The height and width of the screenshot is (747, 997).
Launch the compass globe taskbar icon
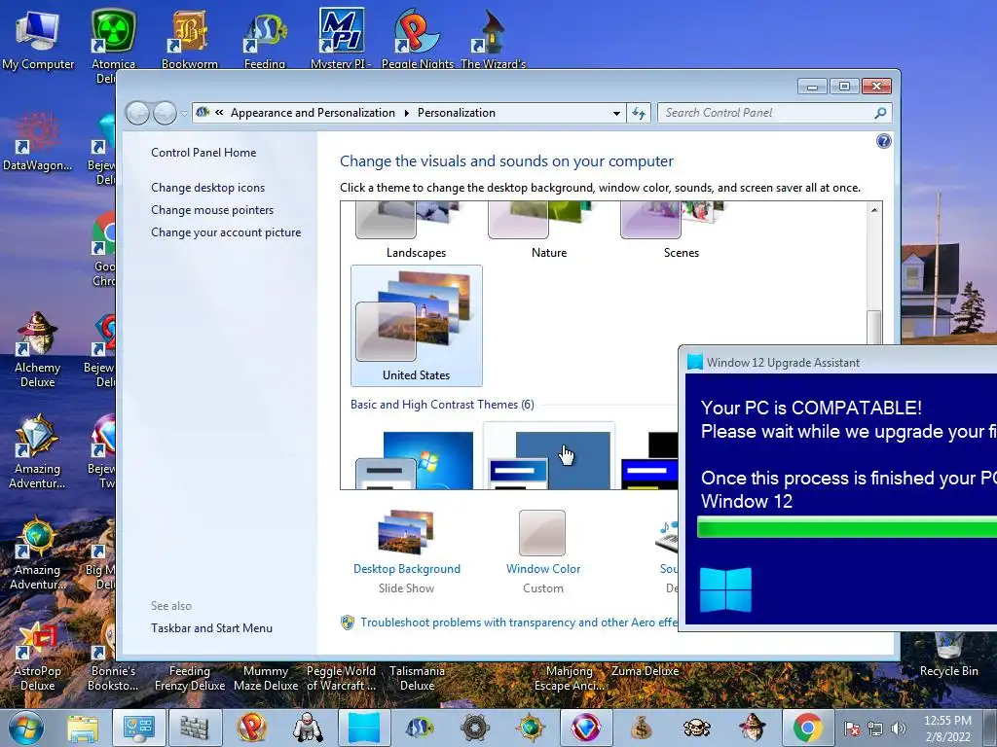531,728
